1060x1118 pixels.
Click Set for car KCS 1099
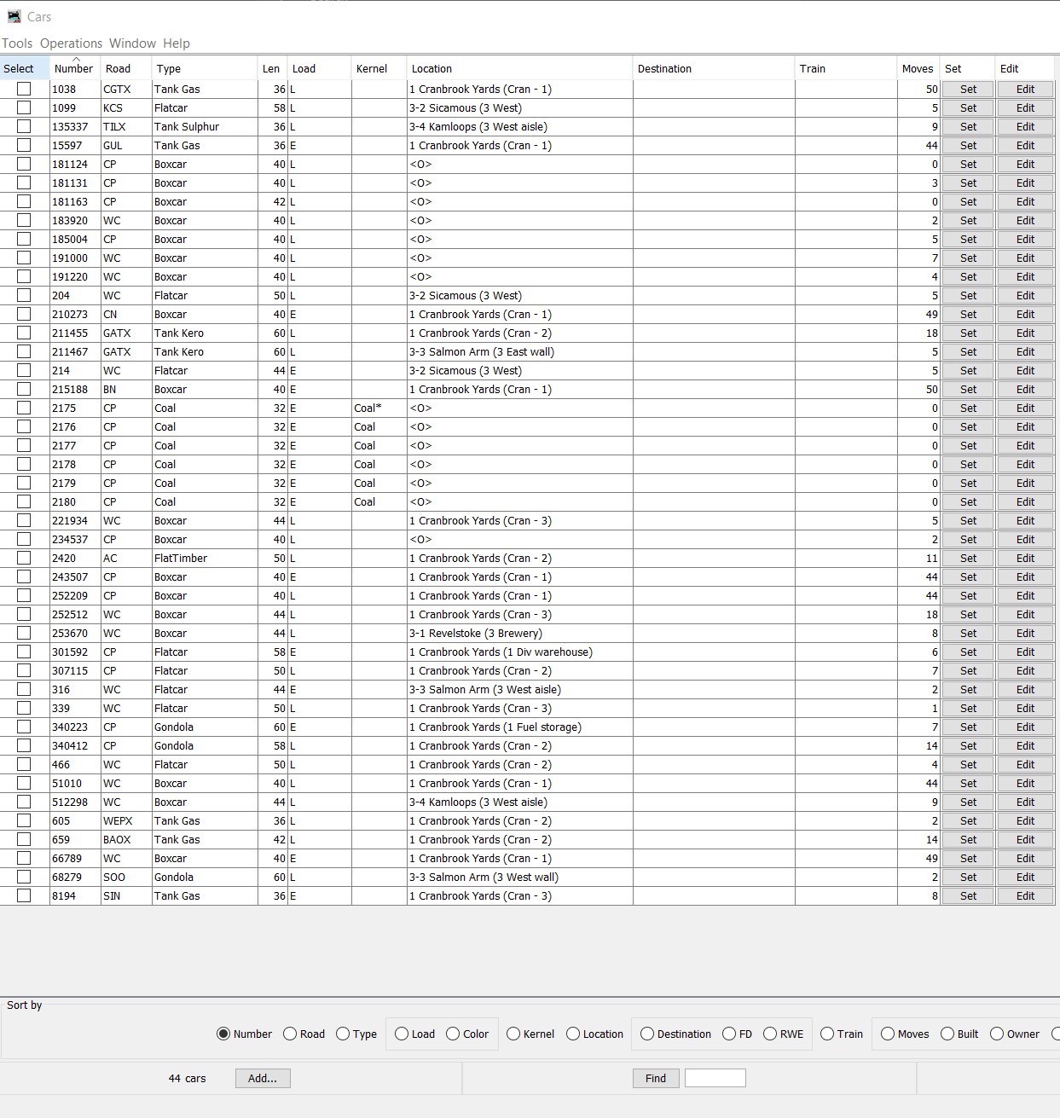tap(968, 107)
